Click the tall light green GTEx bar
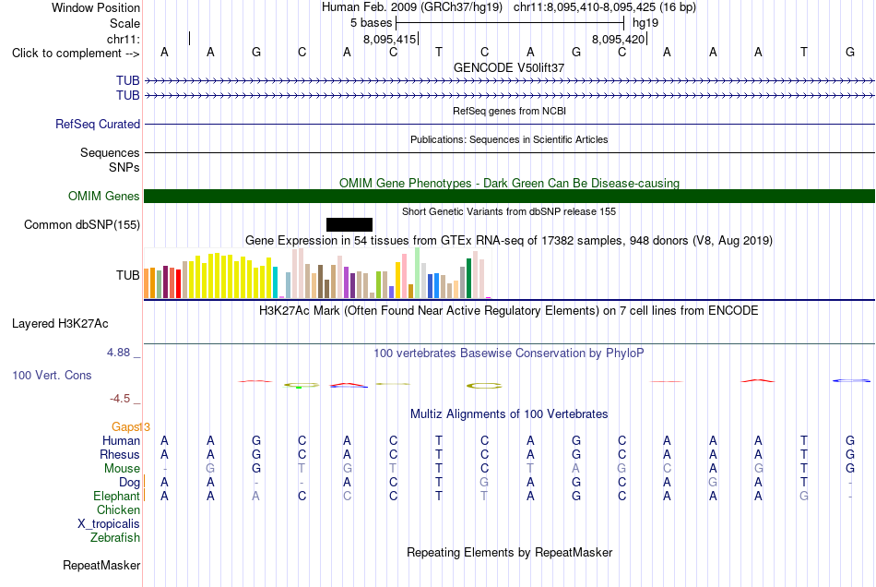Image resolution: width=876 pixels, height=587 pixels. 417,273
